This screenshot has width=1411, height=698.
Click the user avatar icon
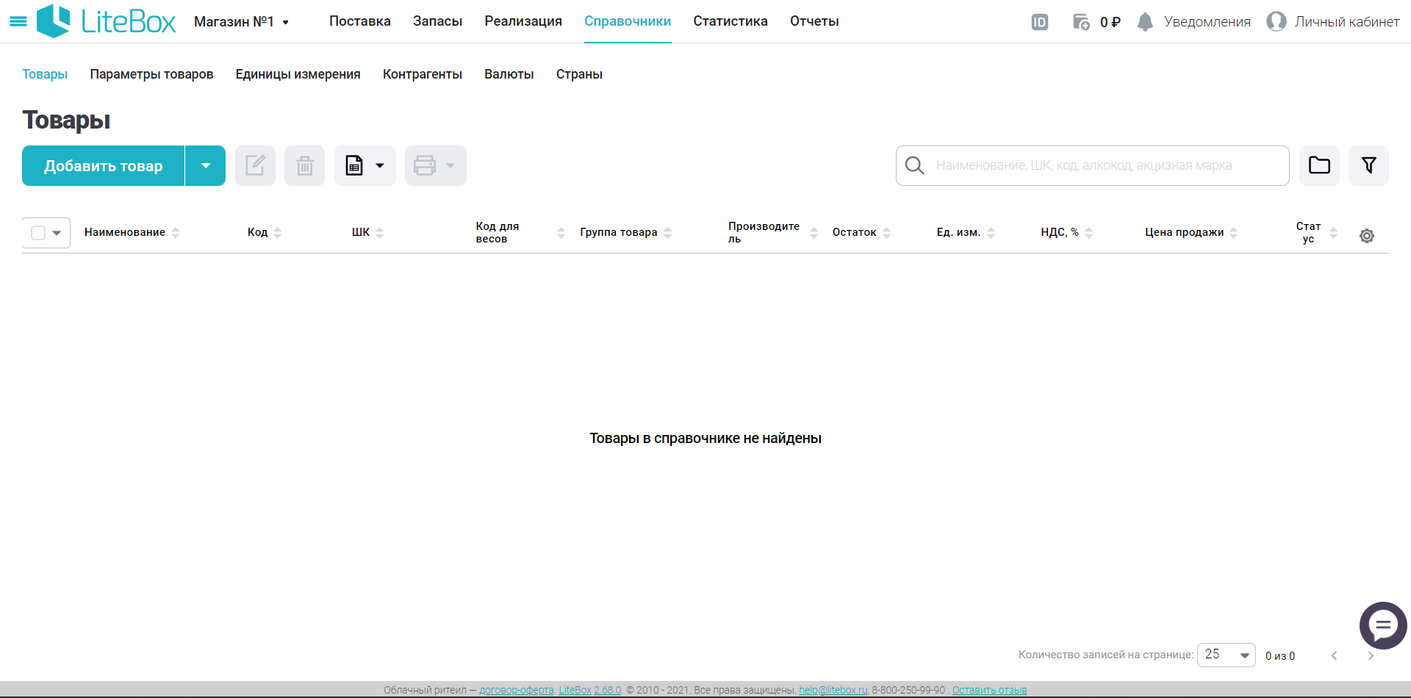pyautogui.click(x=1277, y=21)
